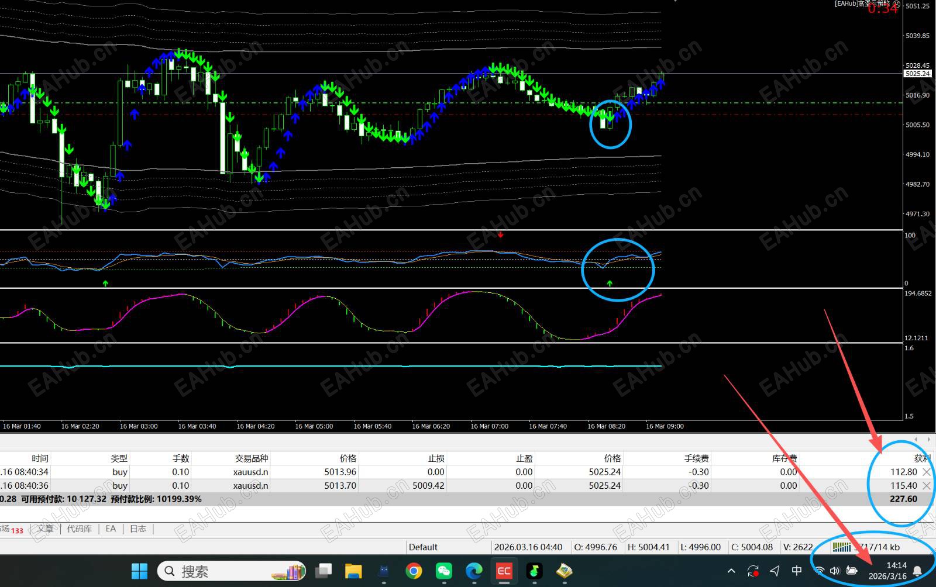Sort orders by the 交易品种 column

[252, 458]
